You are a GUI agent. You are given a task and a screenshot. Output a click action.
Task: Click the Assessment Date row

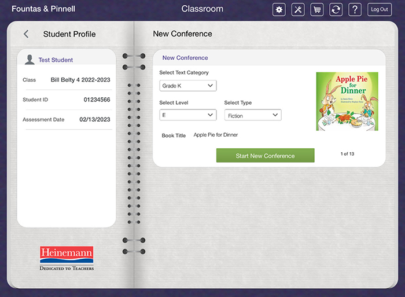(66, 120)
